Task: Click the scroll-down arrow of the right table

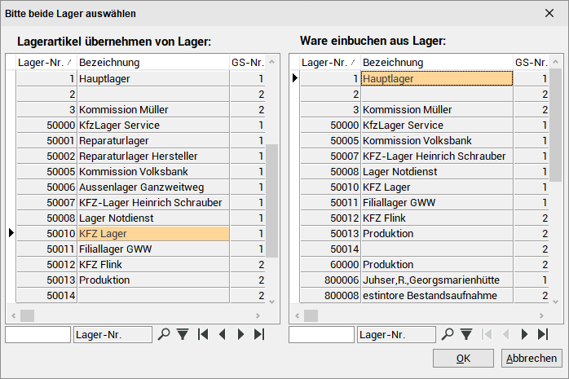Action: click(556, 302)
